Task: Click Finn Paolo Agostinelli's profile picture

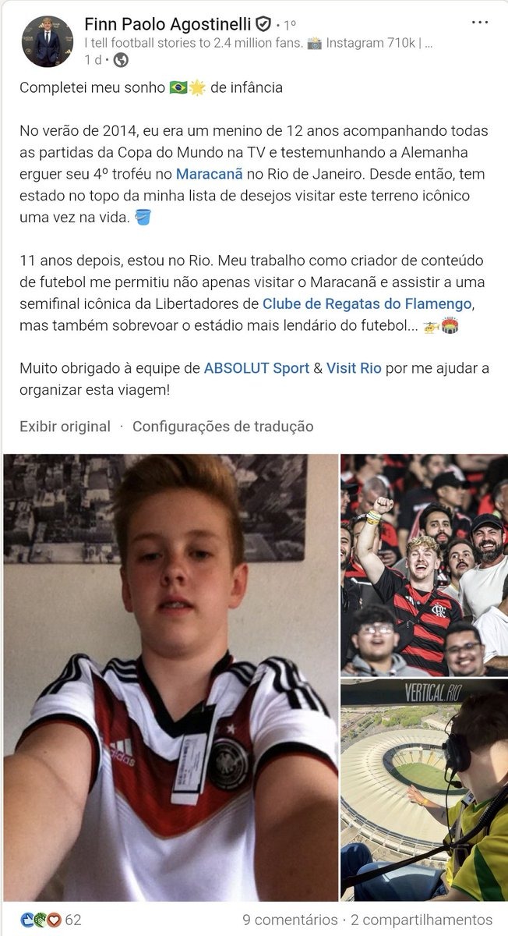Action: 48,41
